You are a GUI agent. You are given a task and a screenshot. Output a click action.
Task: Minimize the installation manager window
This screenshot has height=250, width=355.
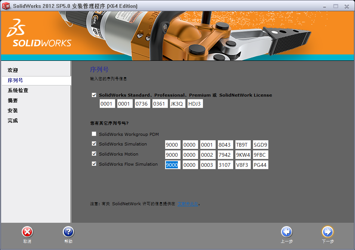pos(324,6)
